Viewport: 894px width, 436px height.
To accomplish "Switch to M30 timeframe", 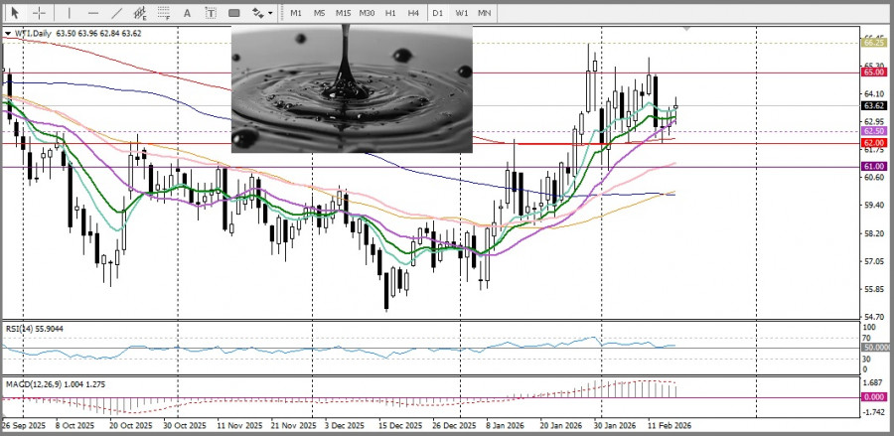I will point(367,13).
